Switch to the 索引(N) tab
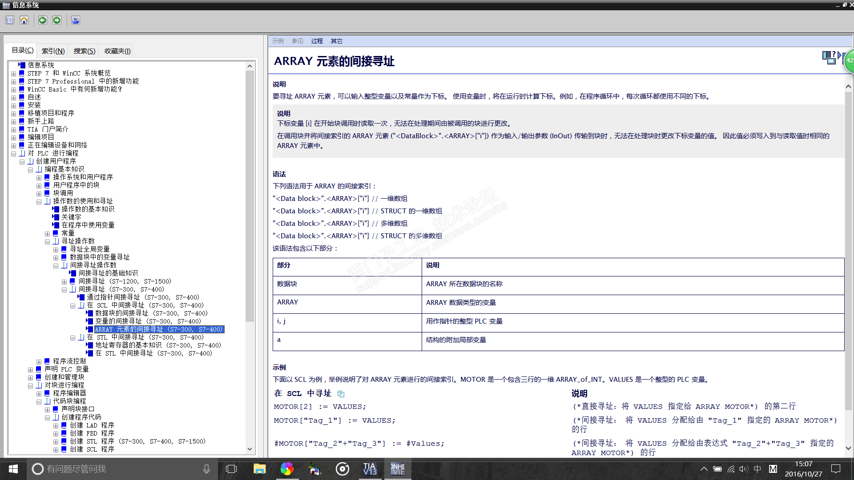This screenshot has width=854, height=480. 53,51
